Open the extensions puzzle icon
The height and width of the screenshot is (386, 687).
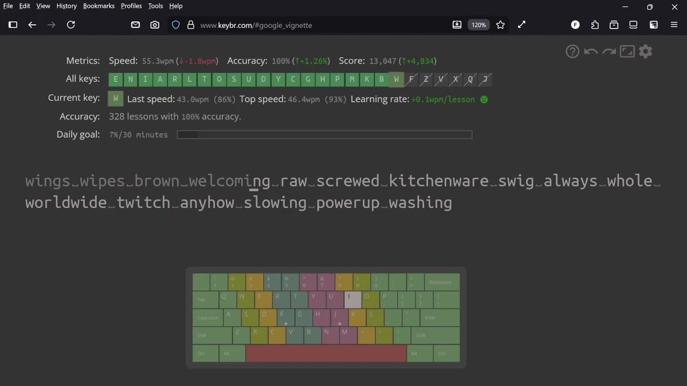point(595,25)
